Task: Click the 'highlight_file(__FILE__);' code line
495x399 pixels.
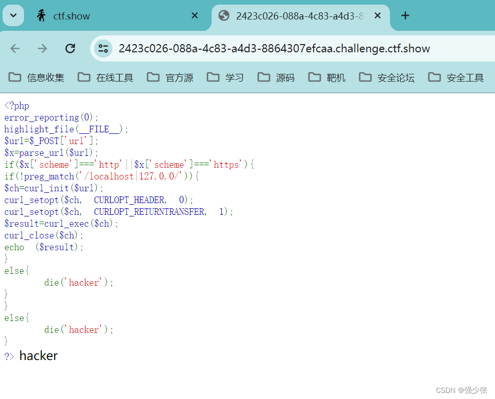Action: coord(66,129)
